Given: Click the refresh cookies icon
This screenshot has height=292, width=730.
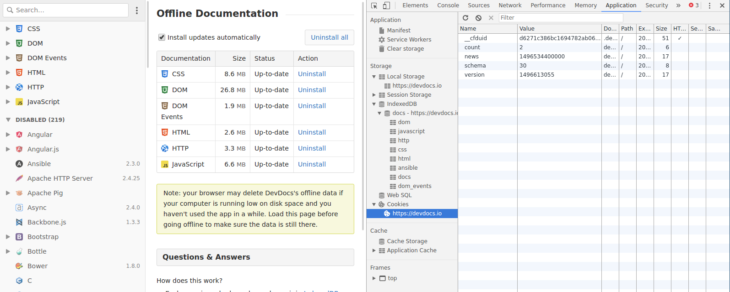Looking at the screenshot, I should click(465, 18).
